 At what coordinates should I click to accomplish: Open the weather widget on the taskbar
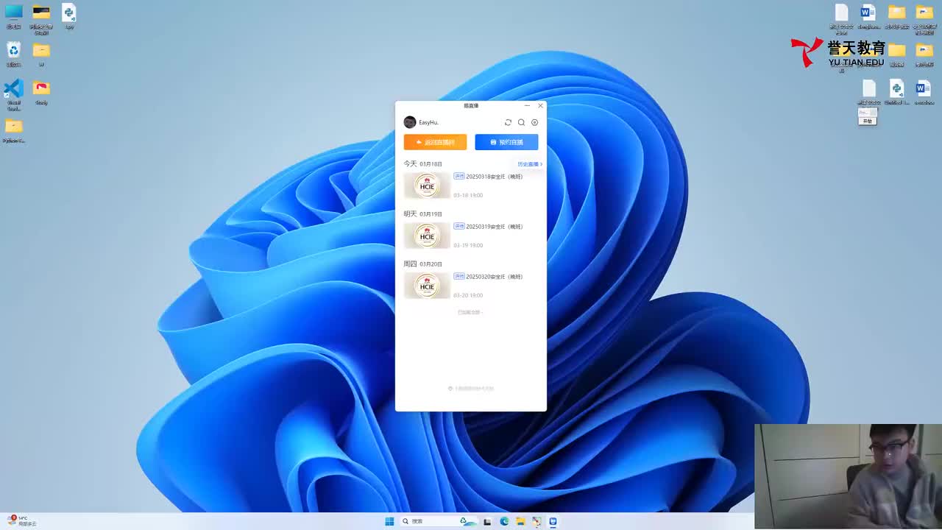click(22, 521)
